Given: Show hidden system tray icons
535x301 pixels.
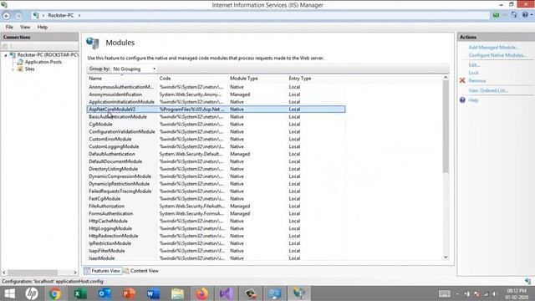Looking at the screenshot, I should [457, 293].
